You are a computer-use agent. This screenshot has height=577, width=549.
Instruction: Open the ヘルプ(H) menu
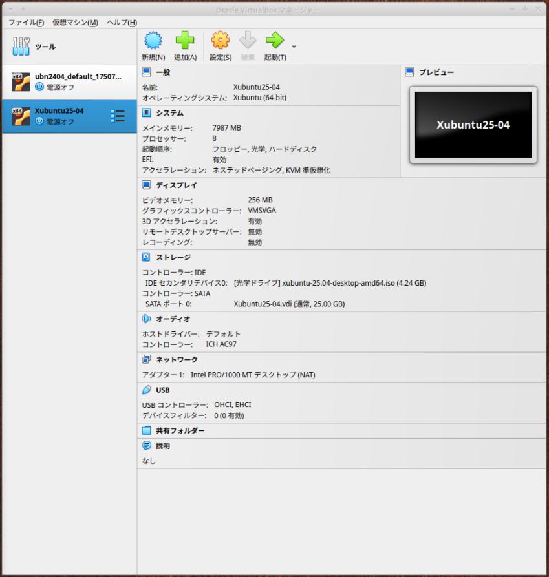tap(122, 23)
